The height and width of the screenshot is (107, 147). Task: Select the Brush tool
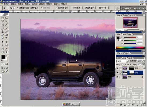(6, 28)
